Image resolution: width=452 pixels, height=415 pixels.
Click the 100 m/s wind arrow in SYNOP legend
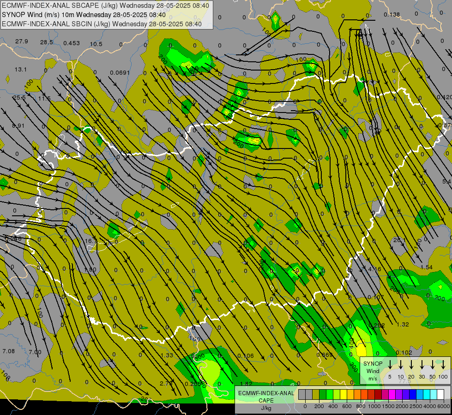tap(443, 365)
